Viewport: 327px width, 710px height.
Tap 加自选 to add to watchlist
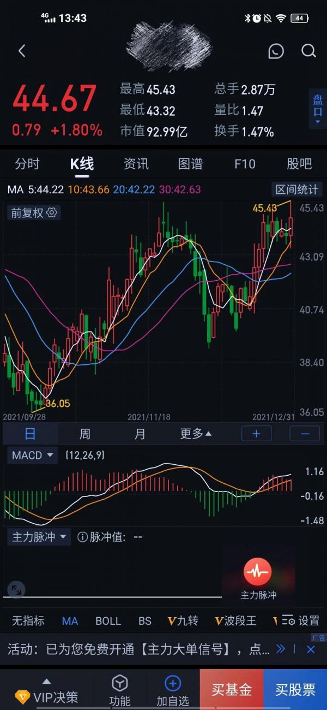(x=172, y=691)
